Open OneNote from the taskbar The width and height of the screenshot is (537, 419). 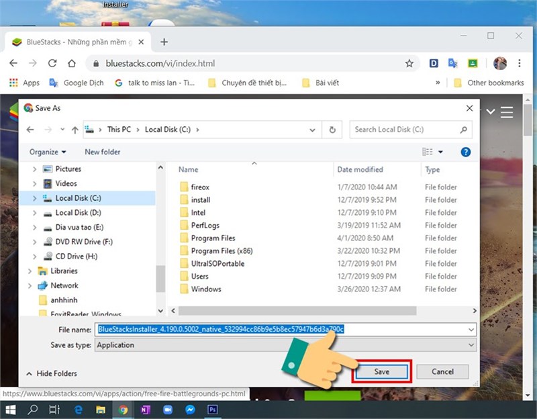pyautogui.click(x=146, y=409)
